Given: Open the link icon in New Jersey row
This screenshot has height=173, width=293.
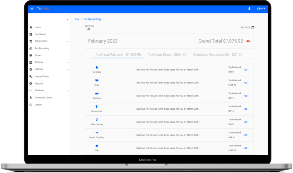Looking at the screenshot, I should 246,122.
